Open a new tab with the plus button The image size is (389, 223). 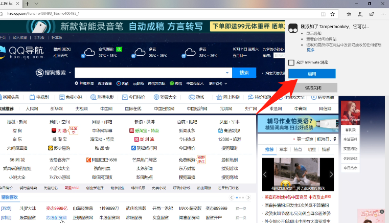tap(27, 4)
